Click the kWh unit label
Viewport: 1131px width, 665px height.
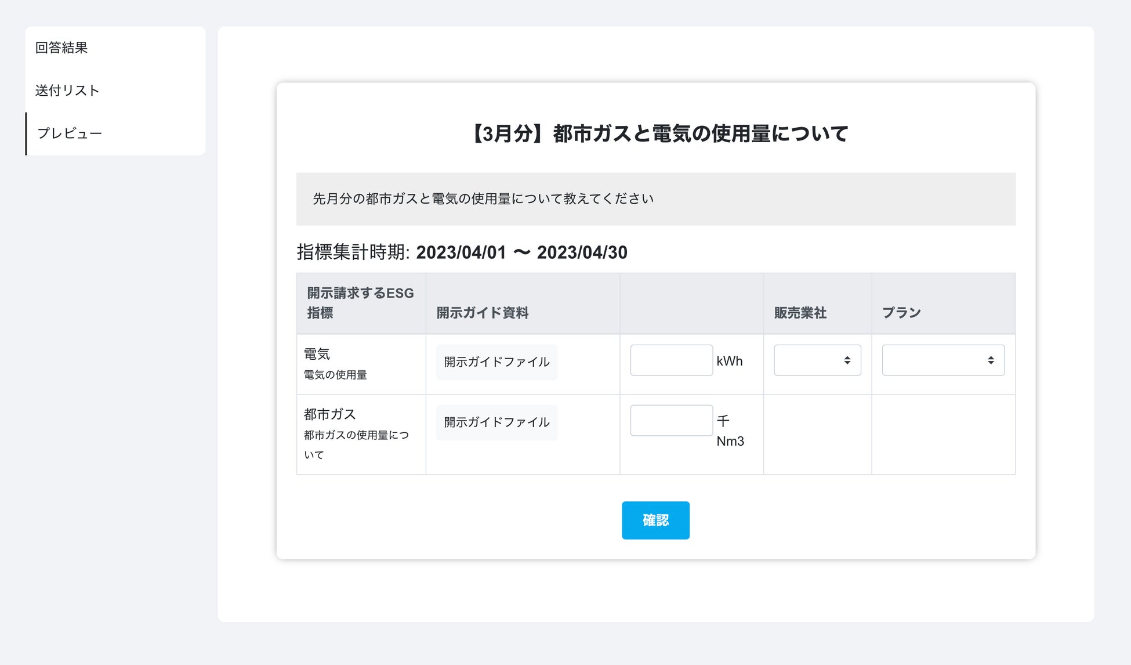tap(729, 361)
